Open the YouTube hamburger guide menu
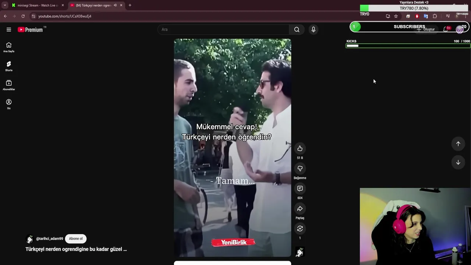 click(9, 29)
